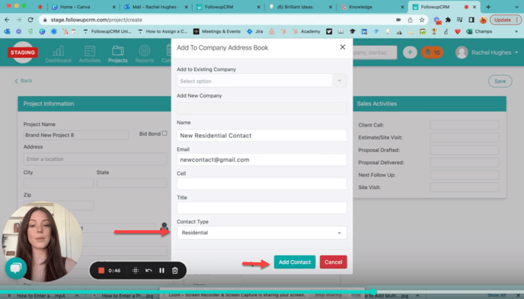Bookmark page with star icon
The width and height of the screenshot is (524, 299).
pyautogui.click(x=422, y=20)
